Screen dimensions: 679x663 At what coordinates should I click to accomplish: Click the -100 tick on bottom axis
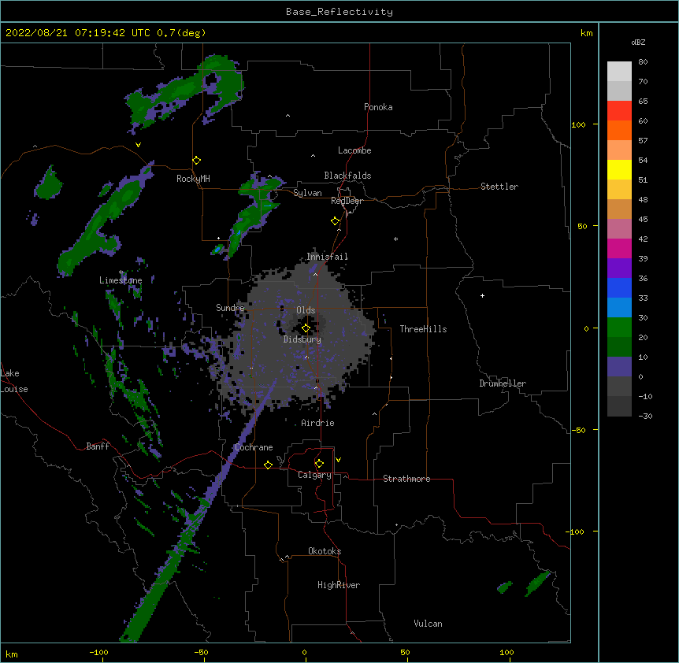tap(98, 652)
